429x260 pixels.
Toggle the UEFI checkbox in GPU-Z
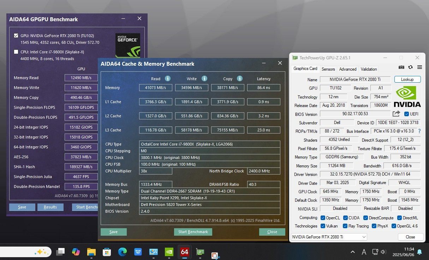[406, 114]
